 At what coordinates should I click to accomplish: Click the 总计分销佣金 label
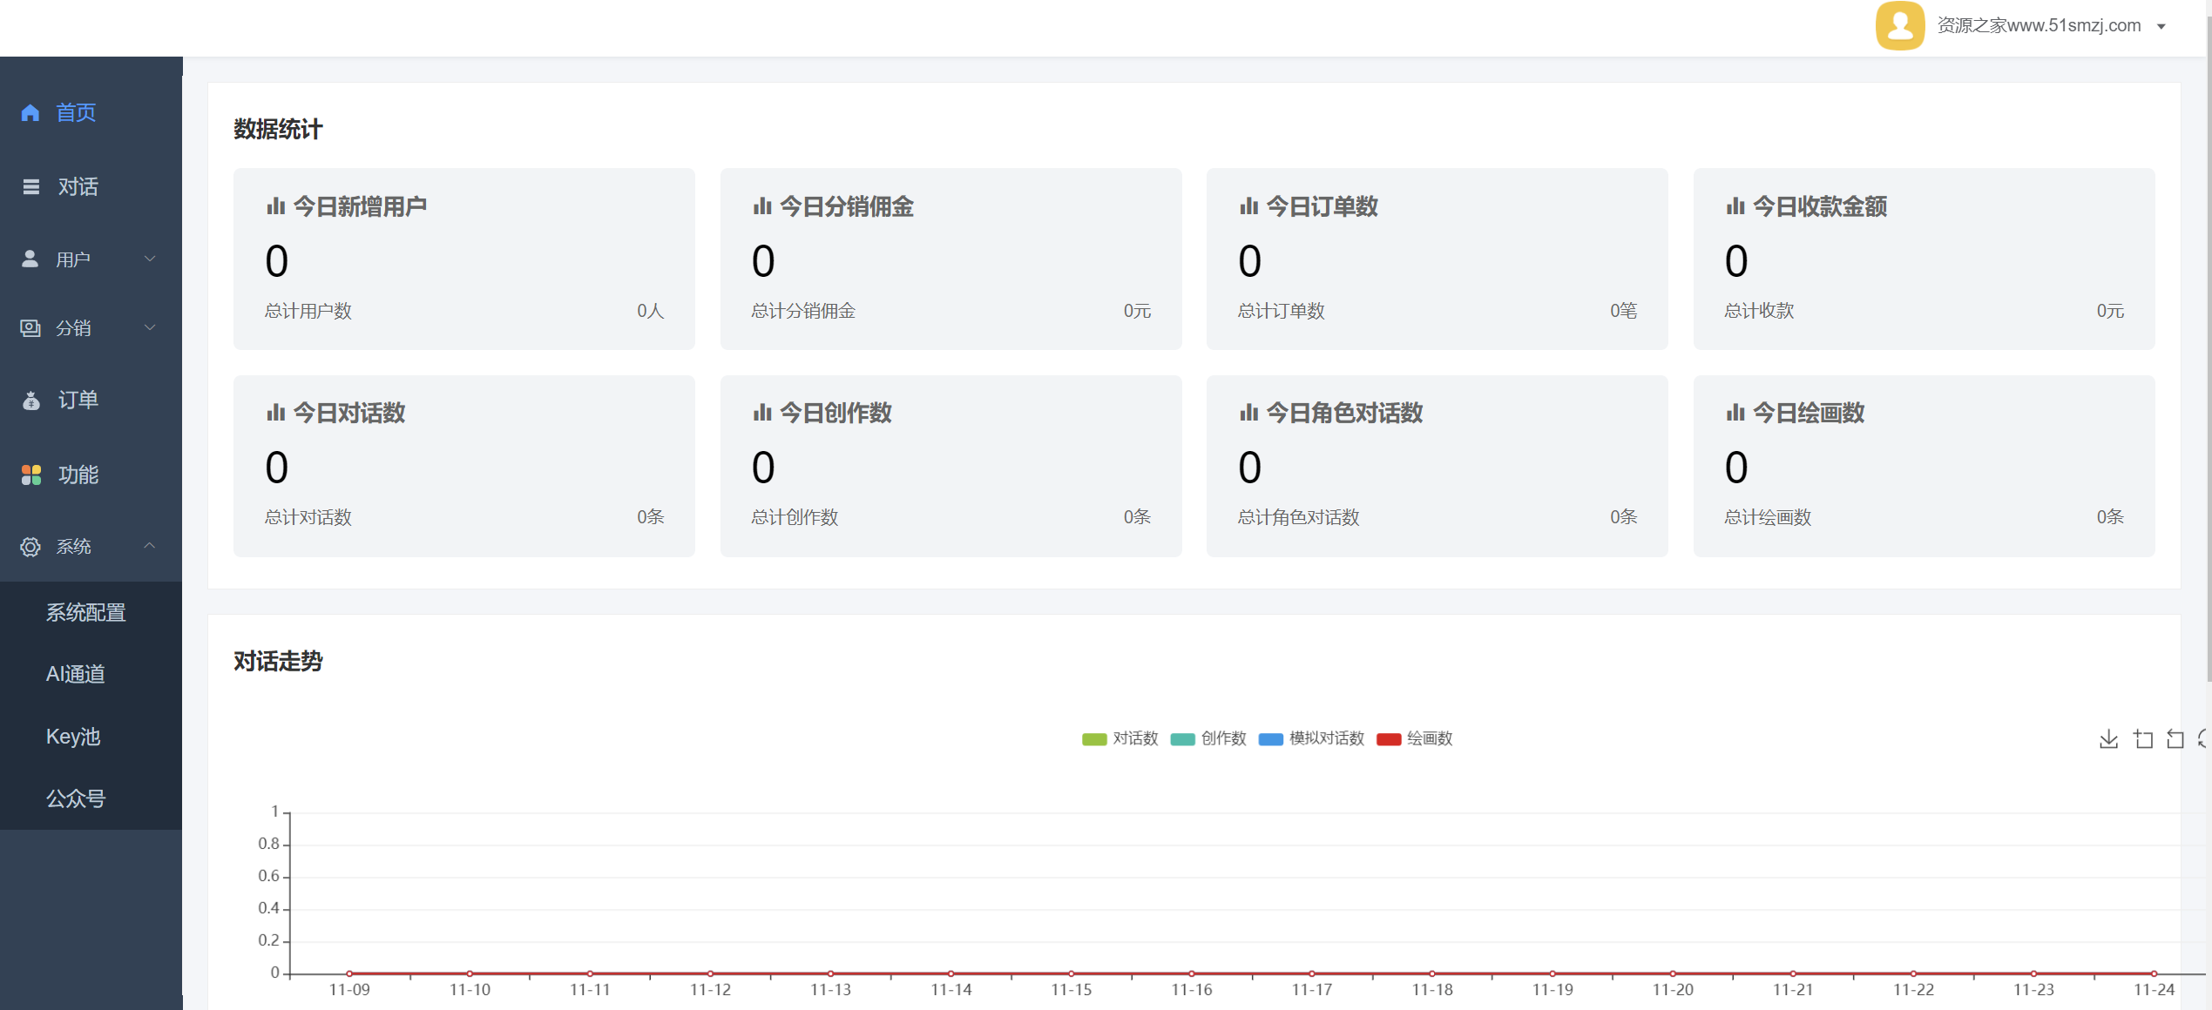pyautogui.click(x=803, y=311)
